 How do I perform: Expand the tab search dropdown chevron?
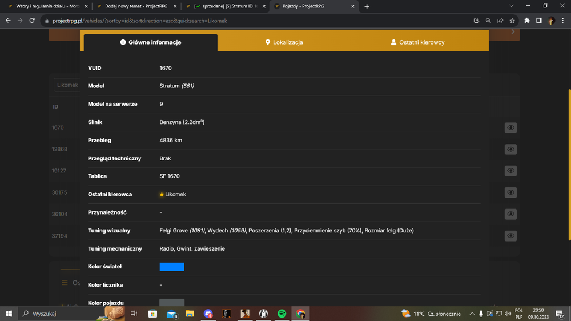(x=511, y=6)
